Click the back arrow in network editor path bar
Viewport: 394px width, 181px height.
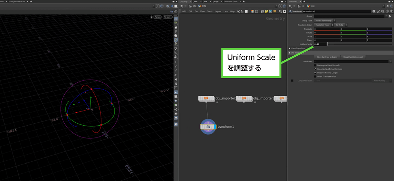[182, 6]
